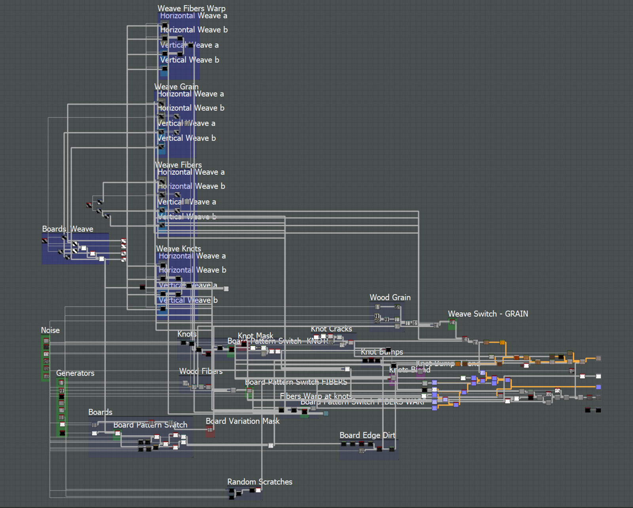Select 'Horizontal Weave b' under Weave Knots
Viewport: 633px width, 508px height.
(192, 270)
